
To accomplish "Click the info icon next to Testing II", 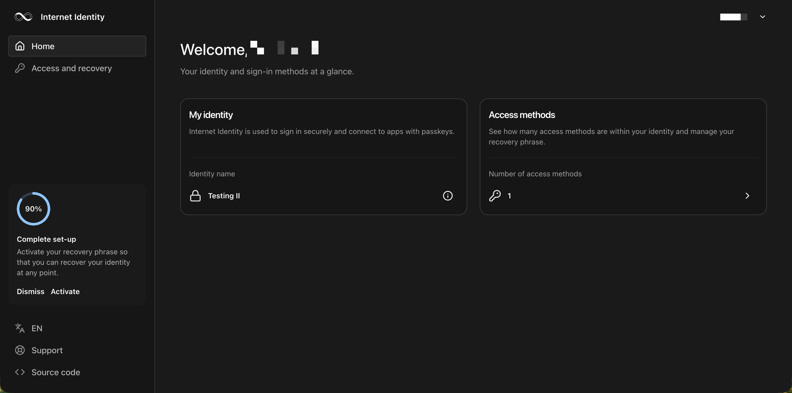I will tap(448, 196).
